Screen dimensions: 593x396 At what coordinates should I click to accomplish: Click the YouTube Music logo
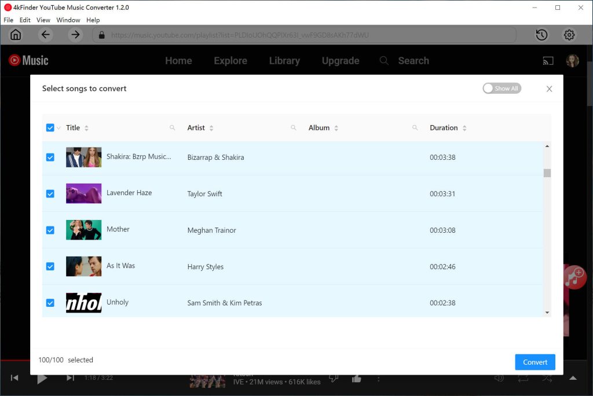click(28, 60)
